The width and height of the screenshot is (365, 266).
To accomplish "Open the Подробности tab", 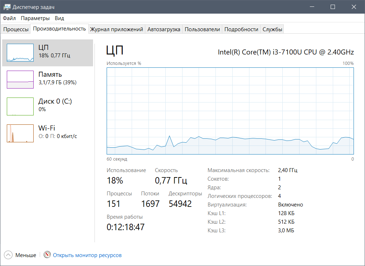I will tap(241, 29).
